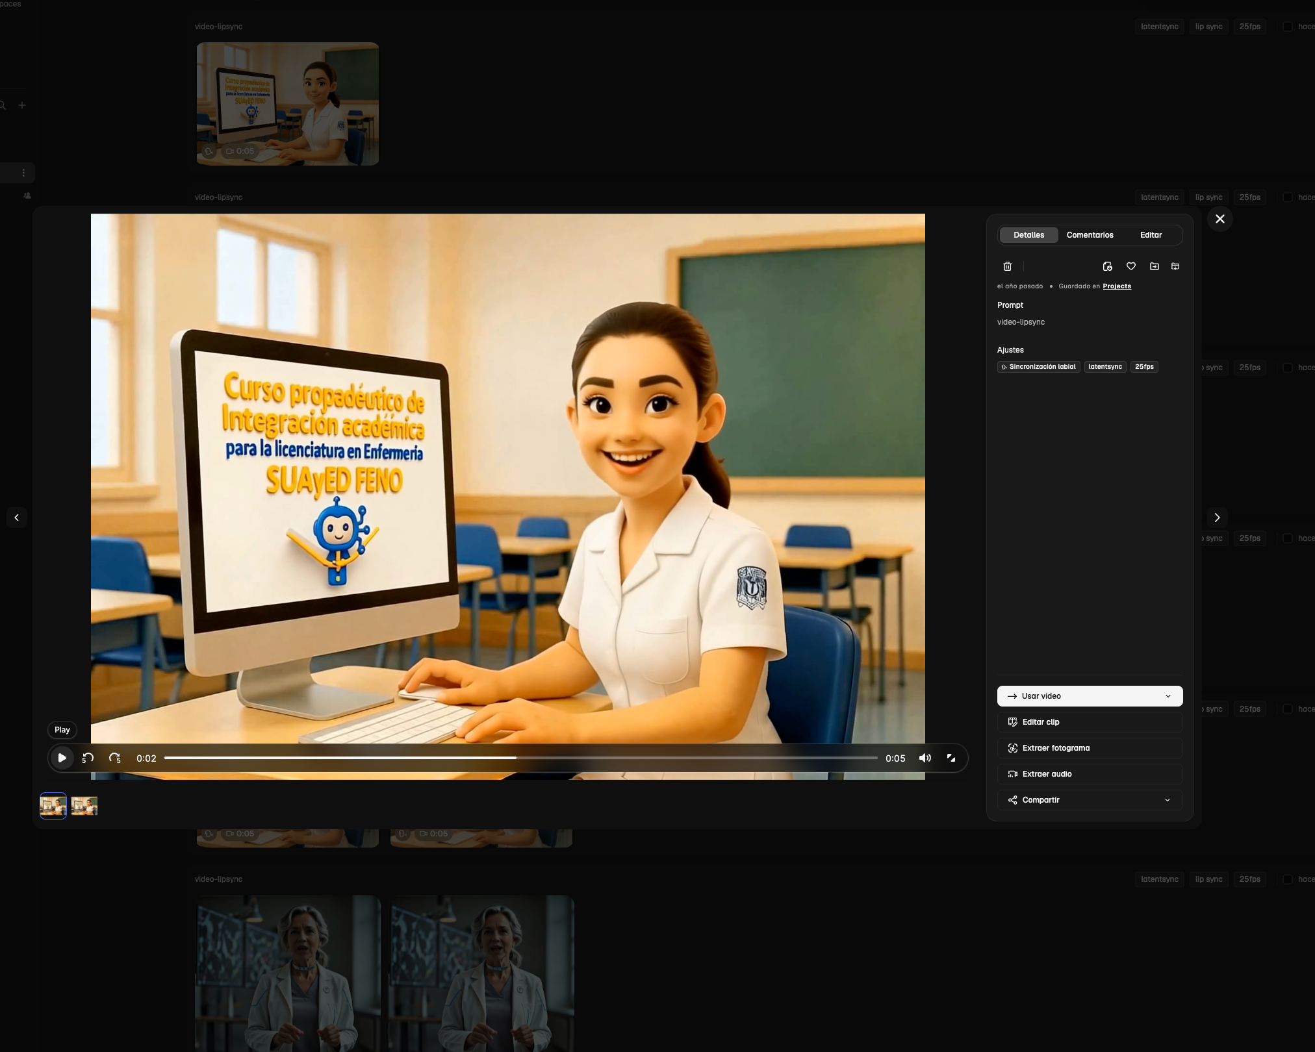Click the latentsync tag under Ajustes
Image resolution: width=1315 pixels, height=1052 pixels.
pyautogui.click(x=1105, y=367)
